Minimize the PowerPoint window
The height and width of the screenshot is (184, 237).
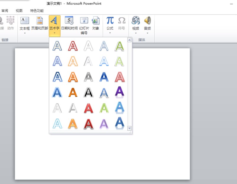point(231,4)
